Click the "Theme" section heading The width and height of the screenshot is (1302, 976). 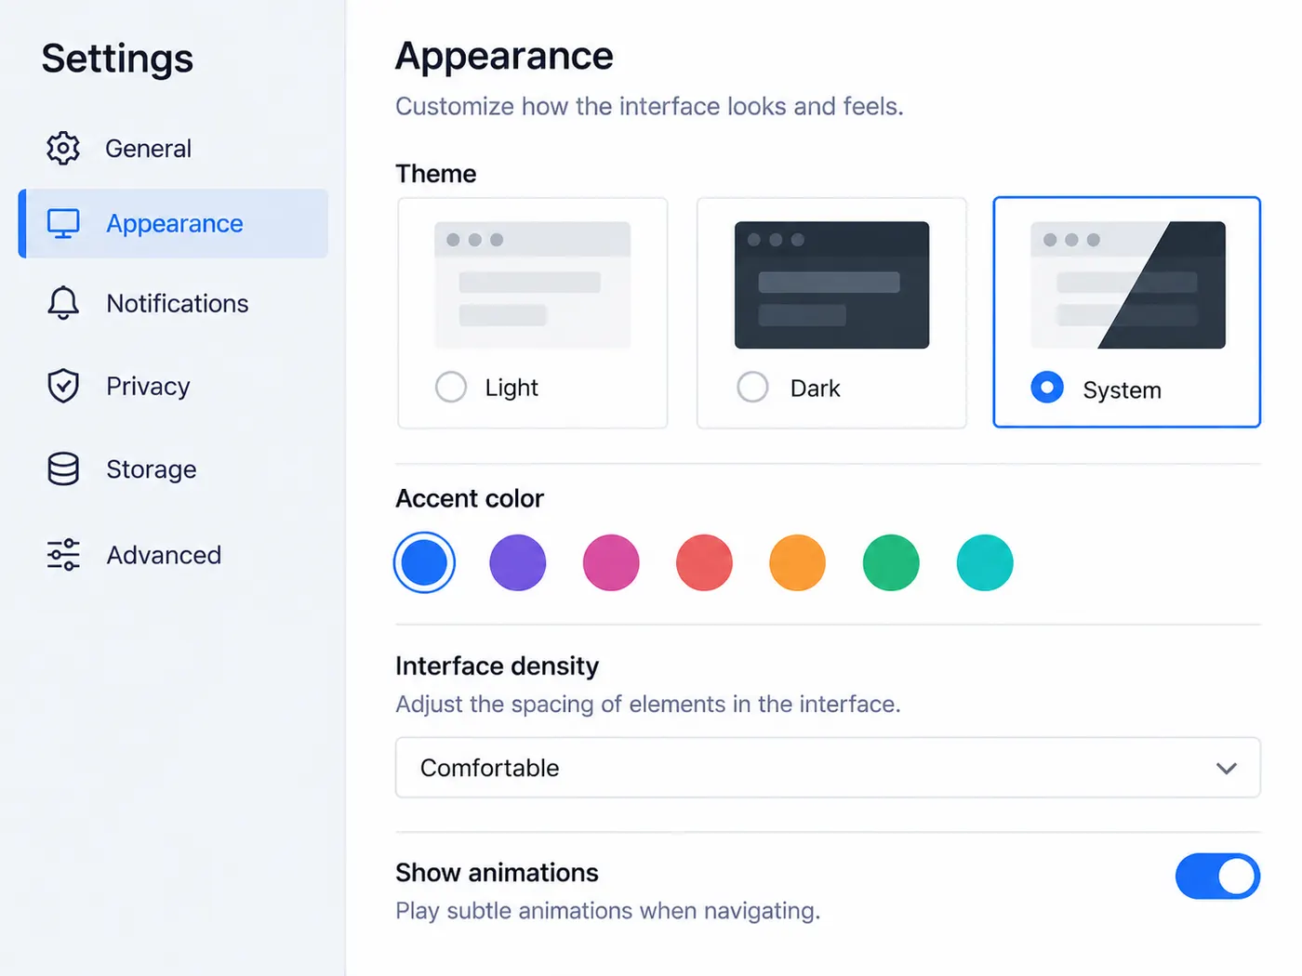[435, 174]
